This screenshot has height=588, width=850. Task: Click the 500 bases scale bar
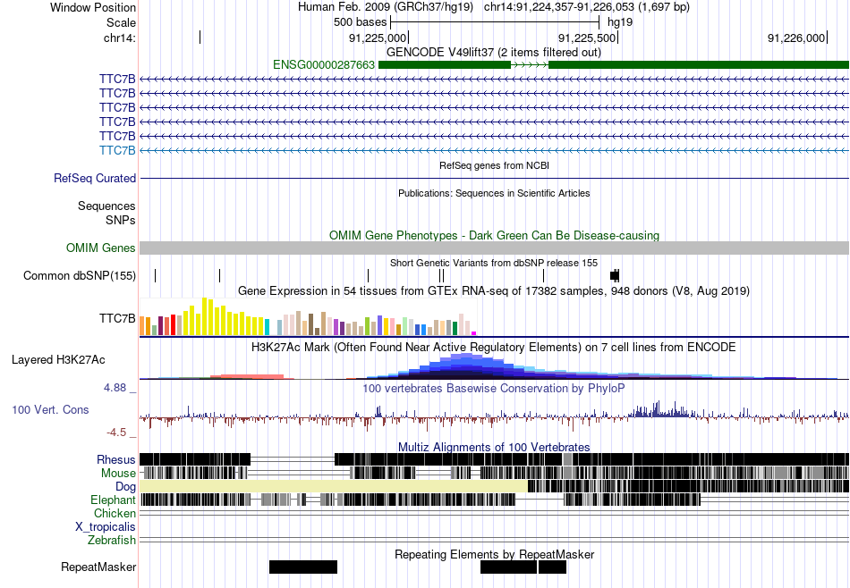[495, 22]
